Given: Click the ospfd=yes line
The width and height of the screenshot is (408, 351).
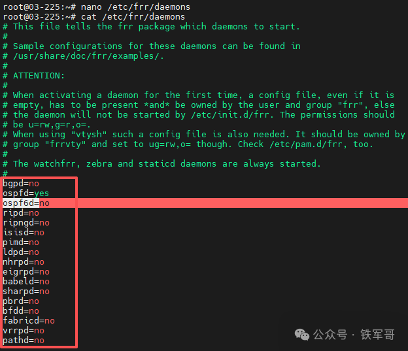Looking at the screenshot, I should (25, 193).
